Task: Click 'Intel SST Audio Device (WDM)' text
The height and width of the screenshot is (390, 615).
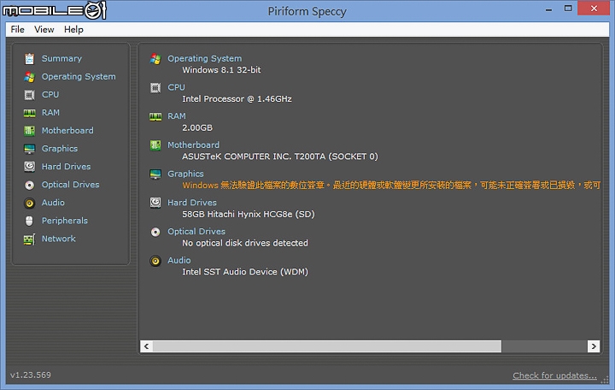Action: tap(245, 272)
